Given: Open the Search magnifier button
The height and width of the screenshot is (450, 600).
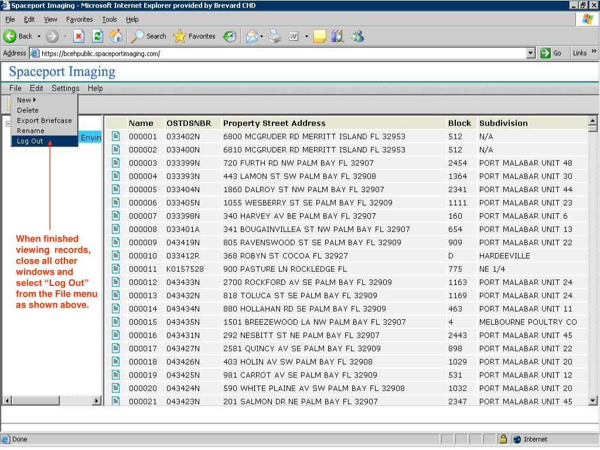Looking at the screenshot, I should [148, 36].
